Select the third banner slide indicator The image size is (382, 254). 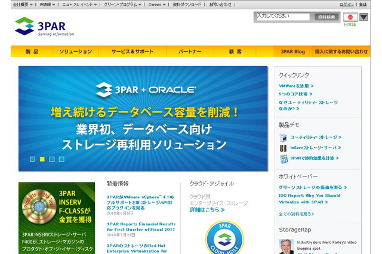click(x=52, y=159)
